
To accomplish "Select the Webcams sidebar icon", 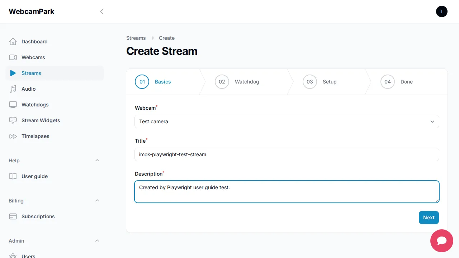I will click(13, 57).
